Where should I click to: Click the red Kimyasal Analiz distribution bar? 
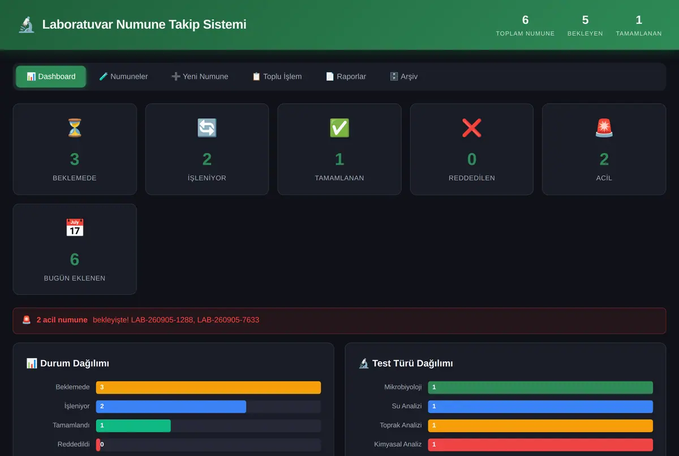tap(540, 445)
